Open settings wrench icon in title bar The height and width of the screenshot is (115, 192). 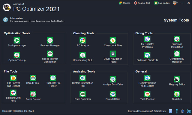(x=175, y=3)
